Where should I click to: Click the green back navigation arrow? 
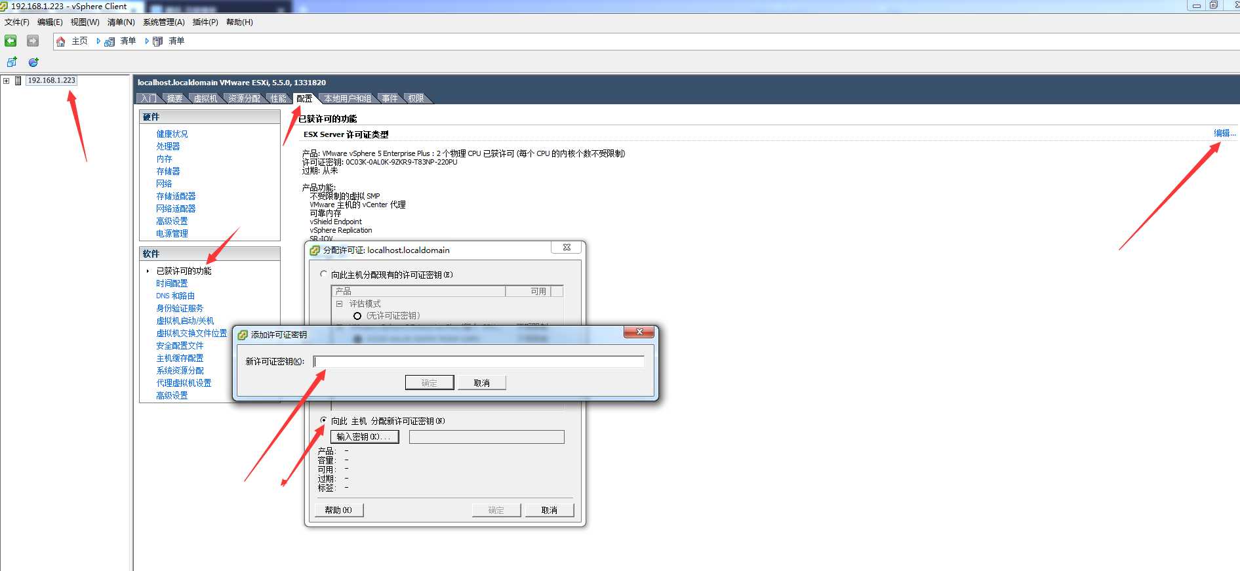[10, 41]
